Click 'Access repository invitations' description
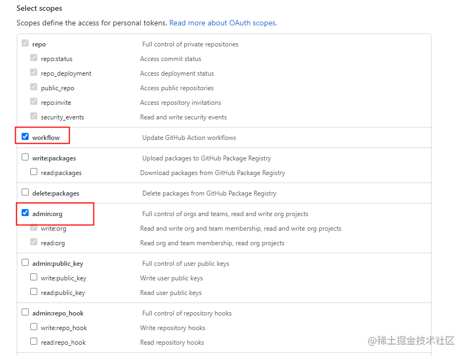 (180, 103)
